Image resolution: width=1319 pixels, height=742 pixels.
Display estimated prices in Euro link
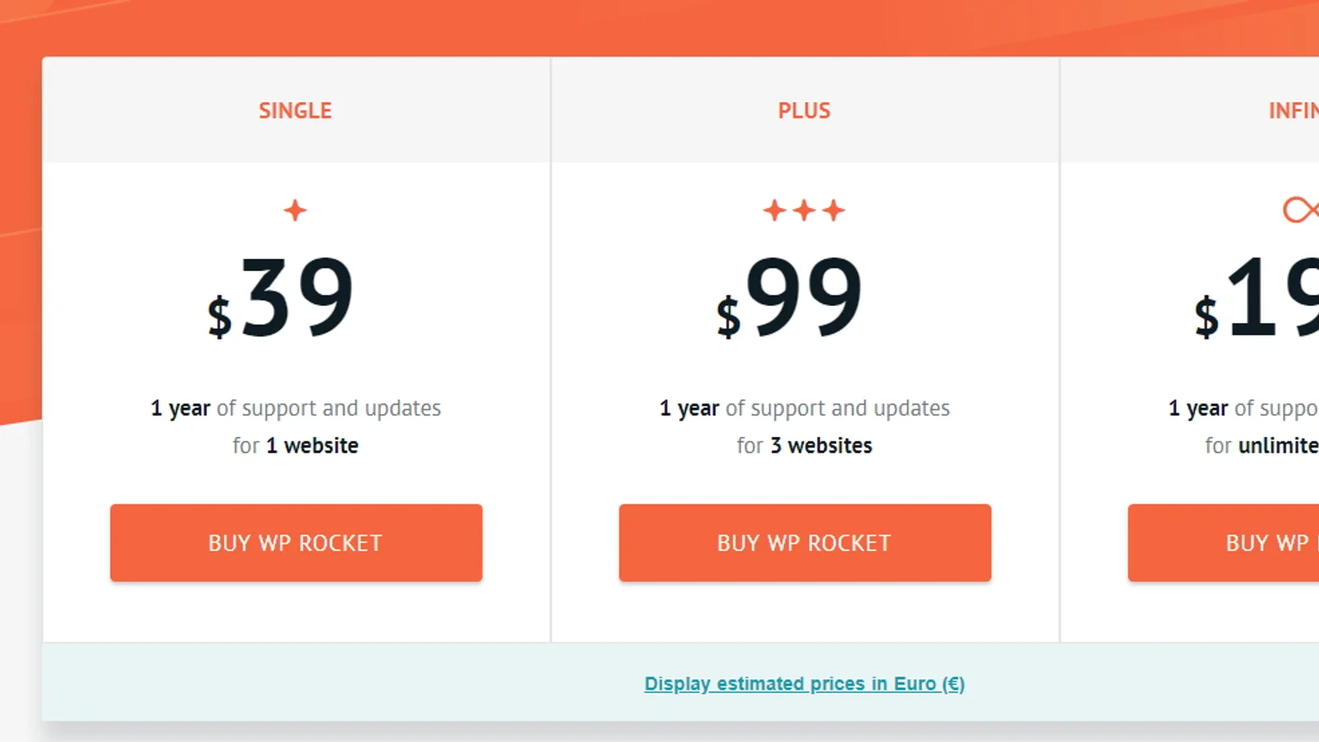pyautogui.click(x=805, y=683)
